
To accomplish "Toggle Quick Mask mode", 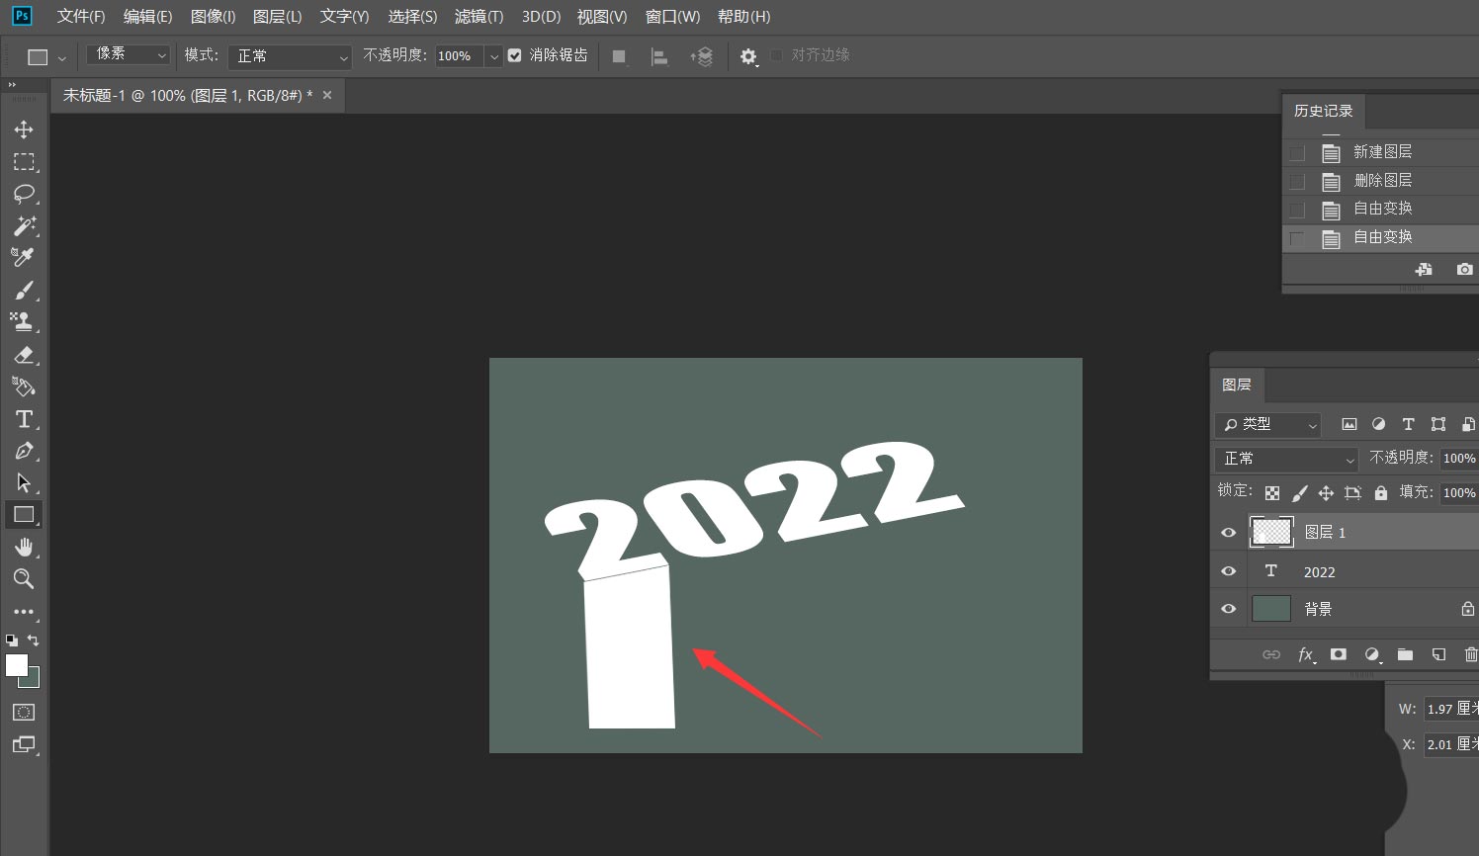I will click(x=24, y=712).
